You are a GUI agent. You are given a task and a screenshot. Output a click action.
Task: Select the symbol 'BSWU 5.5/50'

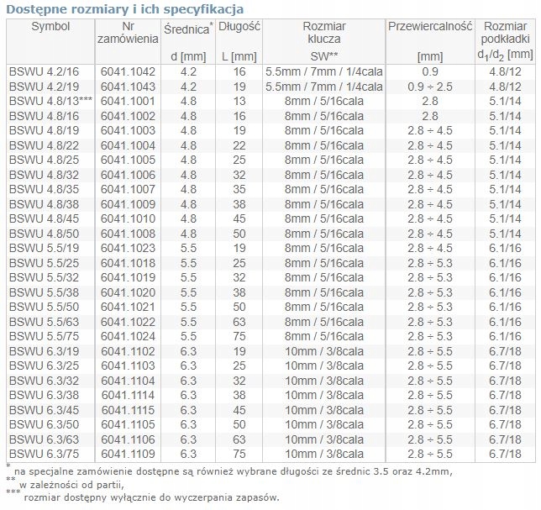(44, 308)
